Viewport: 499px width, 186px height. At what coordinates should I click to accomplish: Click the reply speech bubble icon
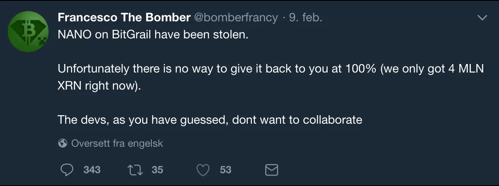coord(67,170)
